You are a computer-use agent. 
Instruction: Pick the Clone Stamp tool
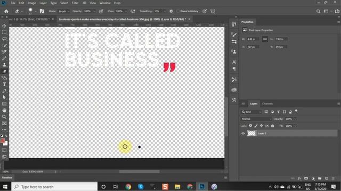coord(4,65)
